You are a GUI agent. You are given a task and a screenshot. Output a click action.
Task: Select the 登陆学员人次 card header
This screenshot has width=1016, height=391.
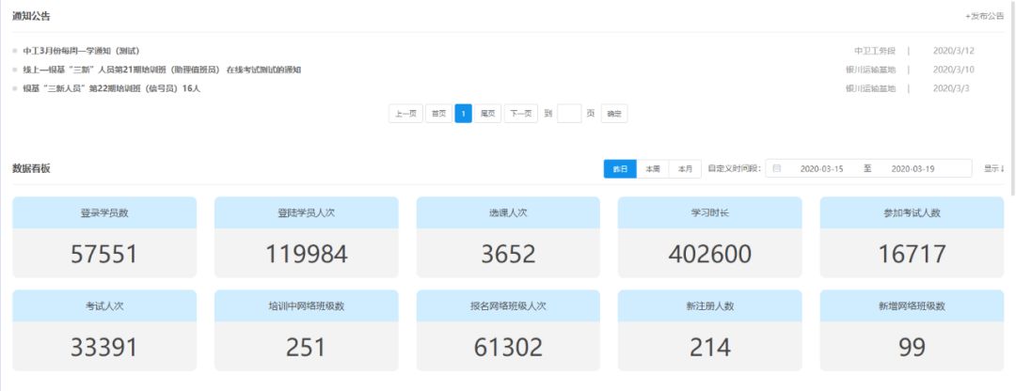click(x=307, y=212)
